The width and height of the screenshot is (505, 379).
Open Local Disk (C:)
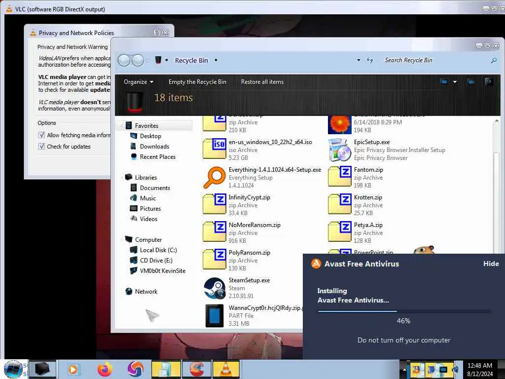pos(158,250)
